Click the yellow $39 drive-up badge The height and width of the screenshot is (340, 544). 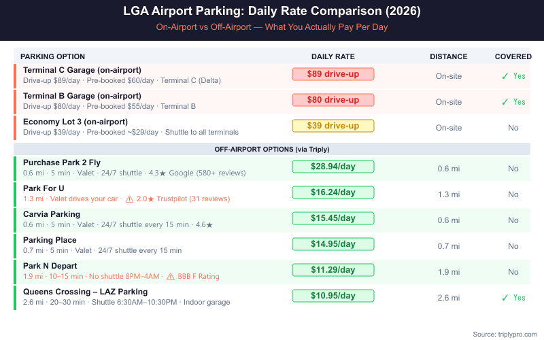(x=333, y=126)
